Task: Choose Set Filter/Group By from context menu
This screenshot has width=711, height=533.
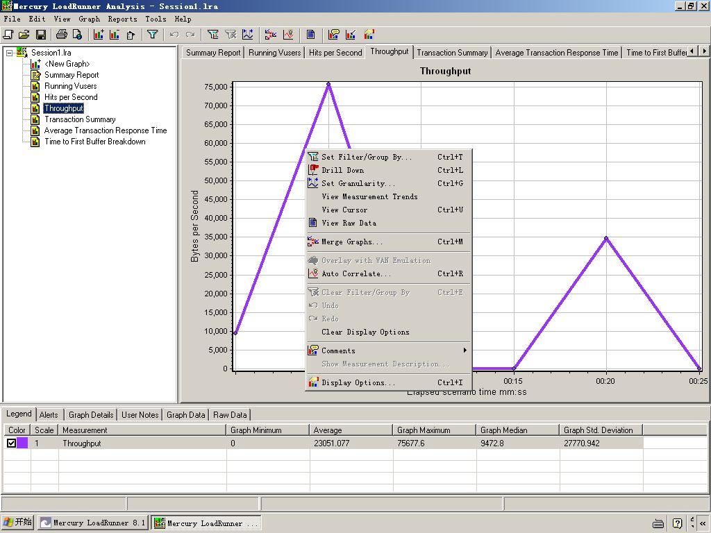Action: (x=389, y=158)
